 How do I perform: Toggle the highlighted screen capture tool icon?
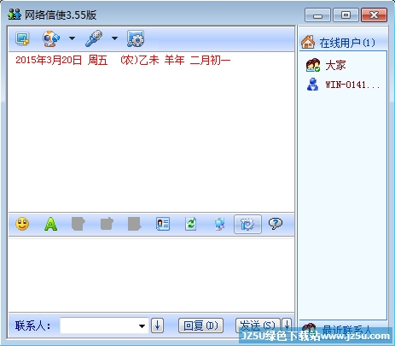tap(247, 224)
